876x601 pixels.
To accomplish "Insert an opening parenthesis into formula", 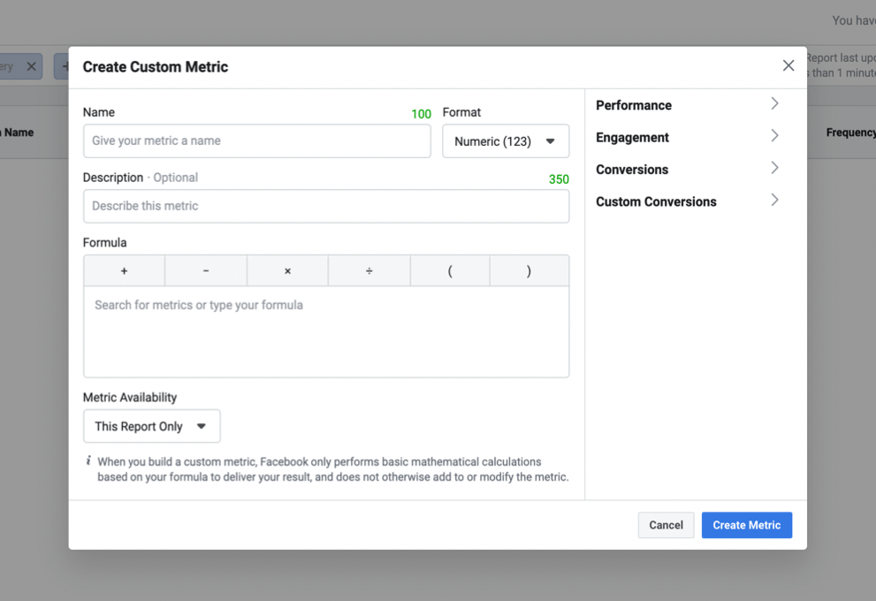I will pos(450,271).
